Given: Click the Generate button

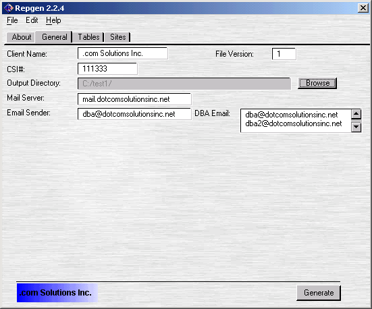Looking at the screenshot, I should tap(319, 293).
